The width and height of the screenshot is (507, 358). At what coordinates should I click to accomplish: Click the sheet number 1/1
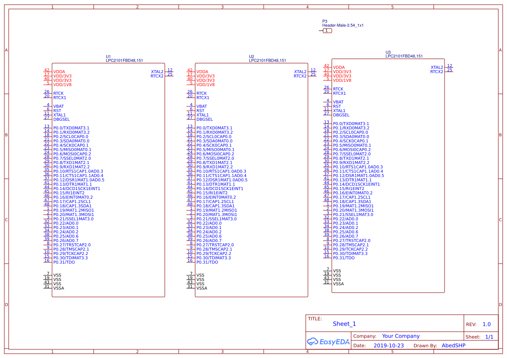pos(489,337)
